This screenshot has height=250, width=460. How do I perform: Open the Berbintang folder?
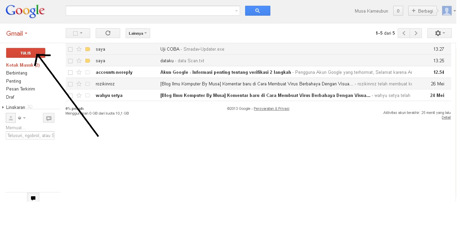tap(17, 73)
